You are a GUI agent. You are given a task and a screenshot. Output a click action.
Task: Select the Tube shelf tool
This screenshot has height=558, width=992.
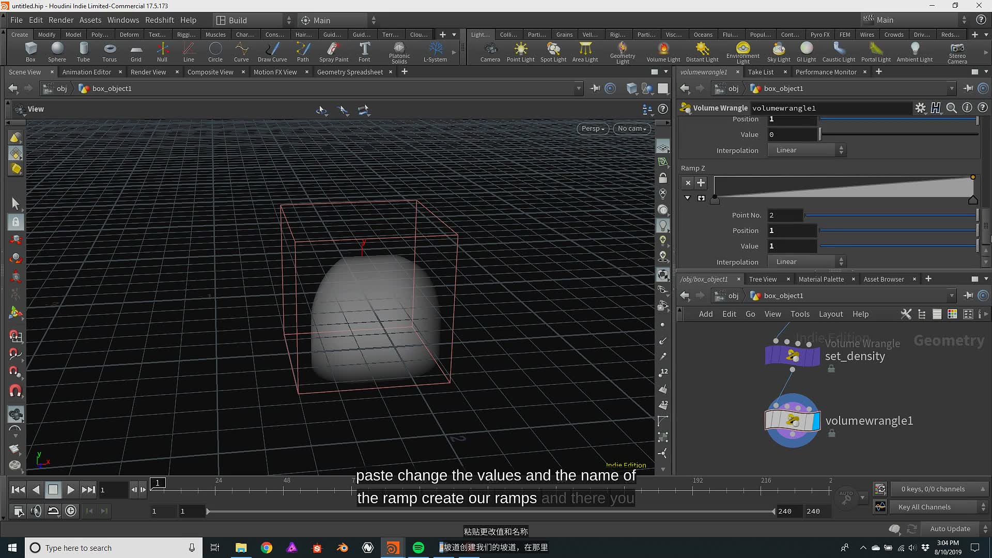83,52
